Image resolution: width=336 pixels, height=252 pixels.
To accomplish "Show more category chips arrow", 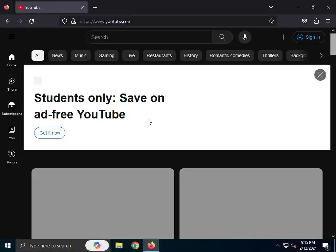I will tap(321, 55).
